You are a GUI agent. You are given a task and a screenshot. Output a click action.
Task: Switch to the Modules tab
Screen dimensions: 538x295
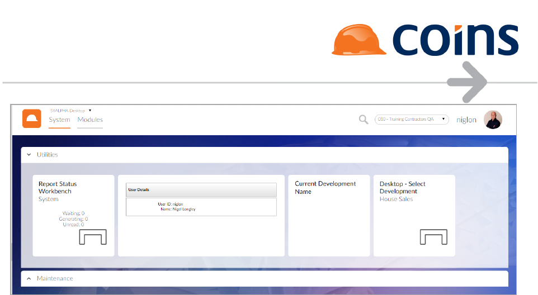[x=90, y=120]
